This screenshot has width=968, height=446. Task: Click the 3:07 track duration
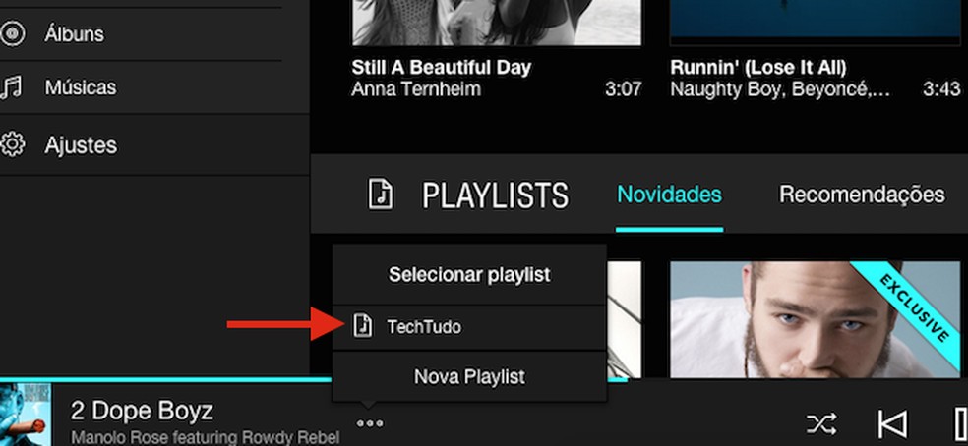[623, 89]
